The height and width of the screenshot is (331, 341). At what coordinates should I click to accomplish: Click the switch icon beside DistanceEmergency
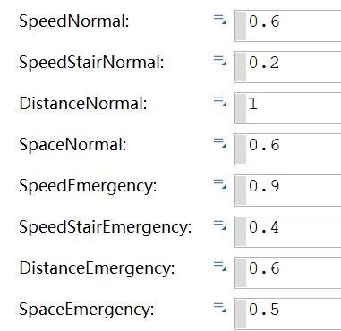(x=219, y=267)
